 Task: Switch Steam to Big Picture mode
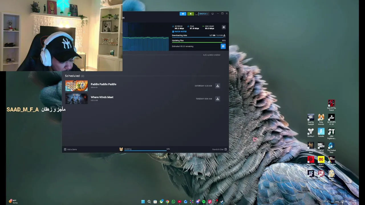[x=212, y=14]
